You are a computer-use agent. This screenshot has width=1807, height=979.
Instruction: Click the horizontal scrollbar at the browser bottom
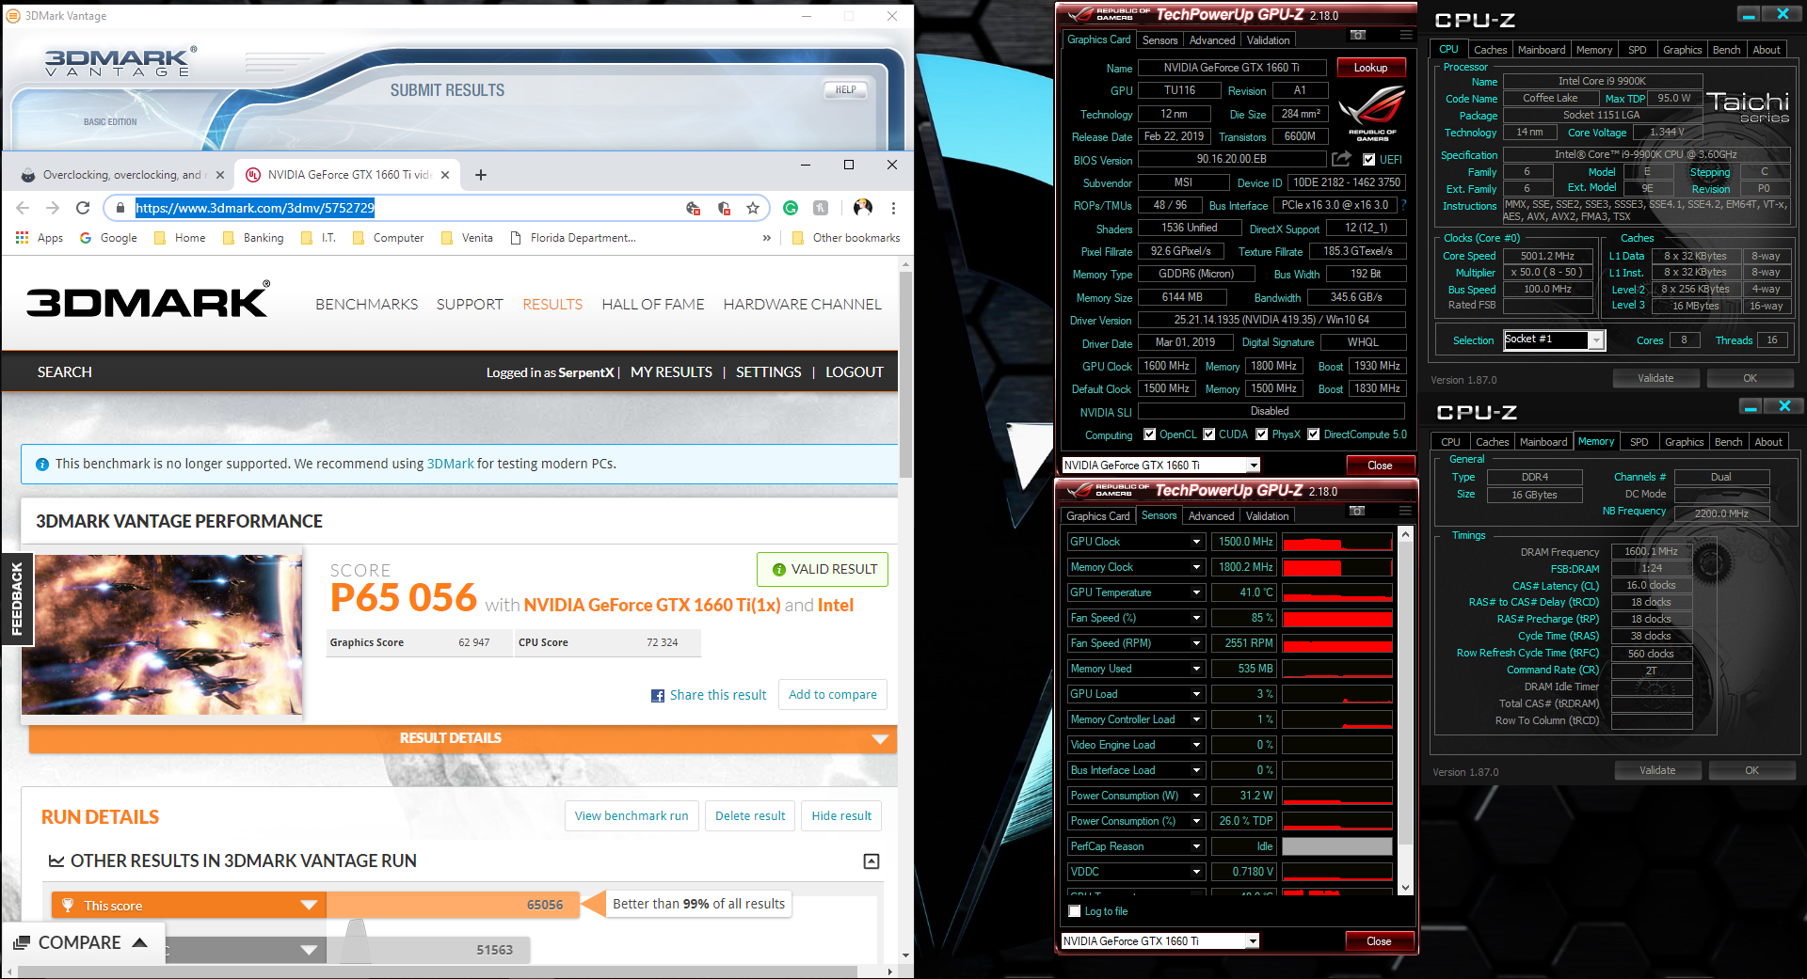click(439, 971)
